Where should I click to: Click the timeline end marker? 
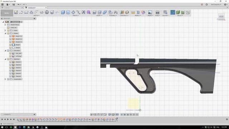coord(117,119)
